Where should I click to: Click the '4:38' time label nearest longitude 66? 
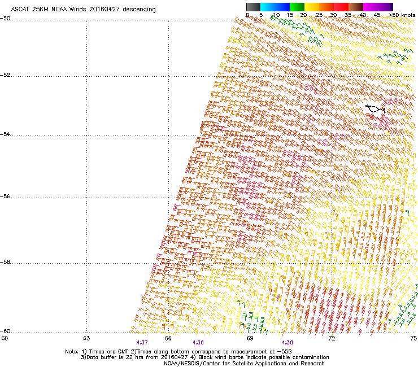click(x=198, y=343)
